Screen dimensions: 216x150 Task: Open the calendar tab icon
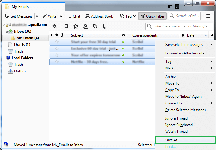click(x=170, y=6)
